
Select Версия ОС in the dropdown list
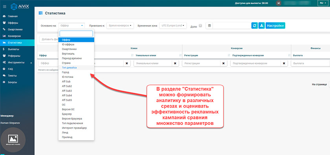(76, 109)
